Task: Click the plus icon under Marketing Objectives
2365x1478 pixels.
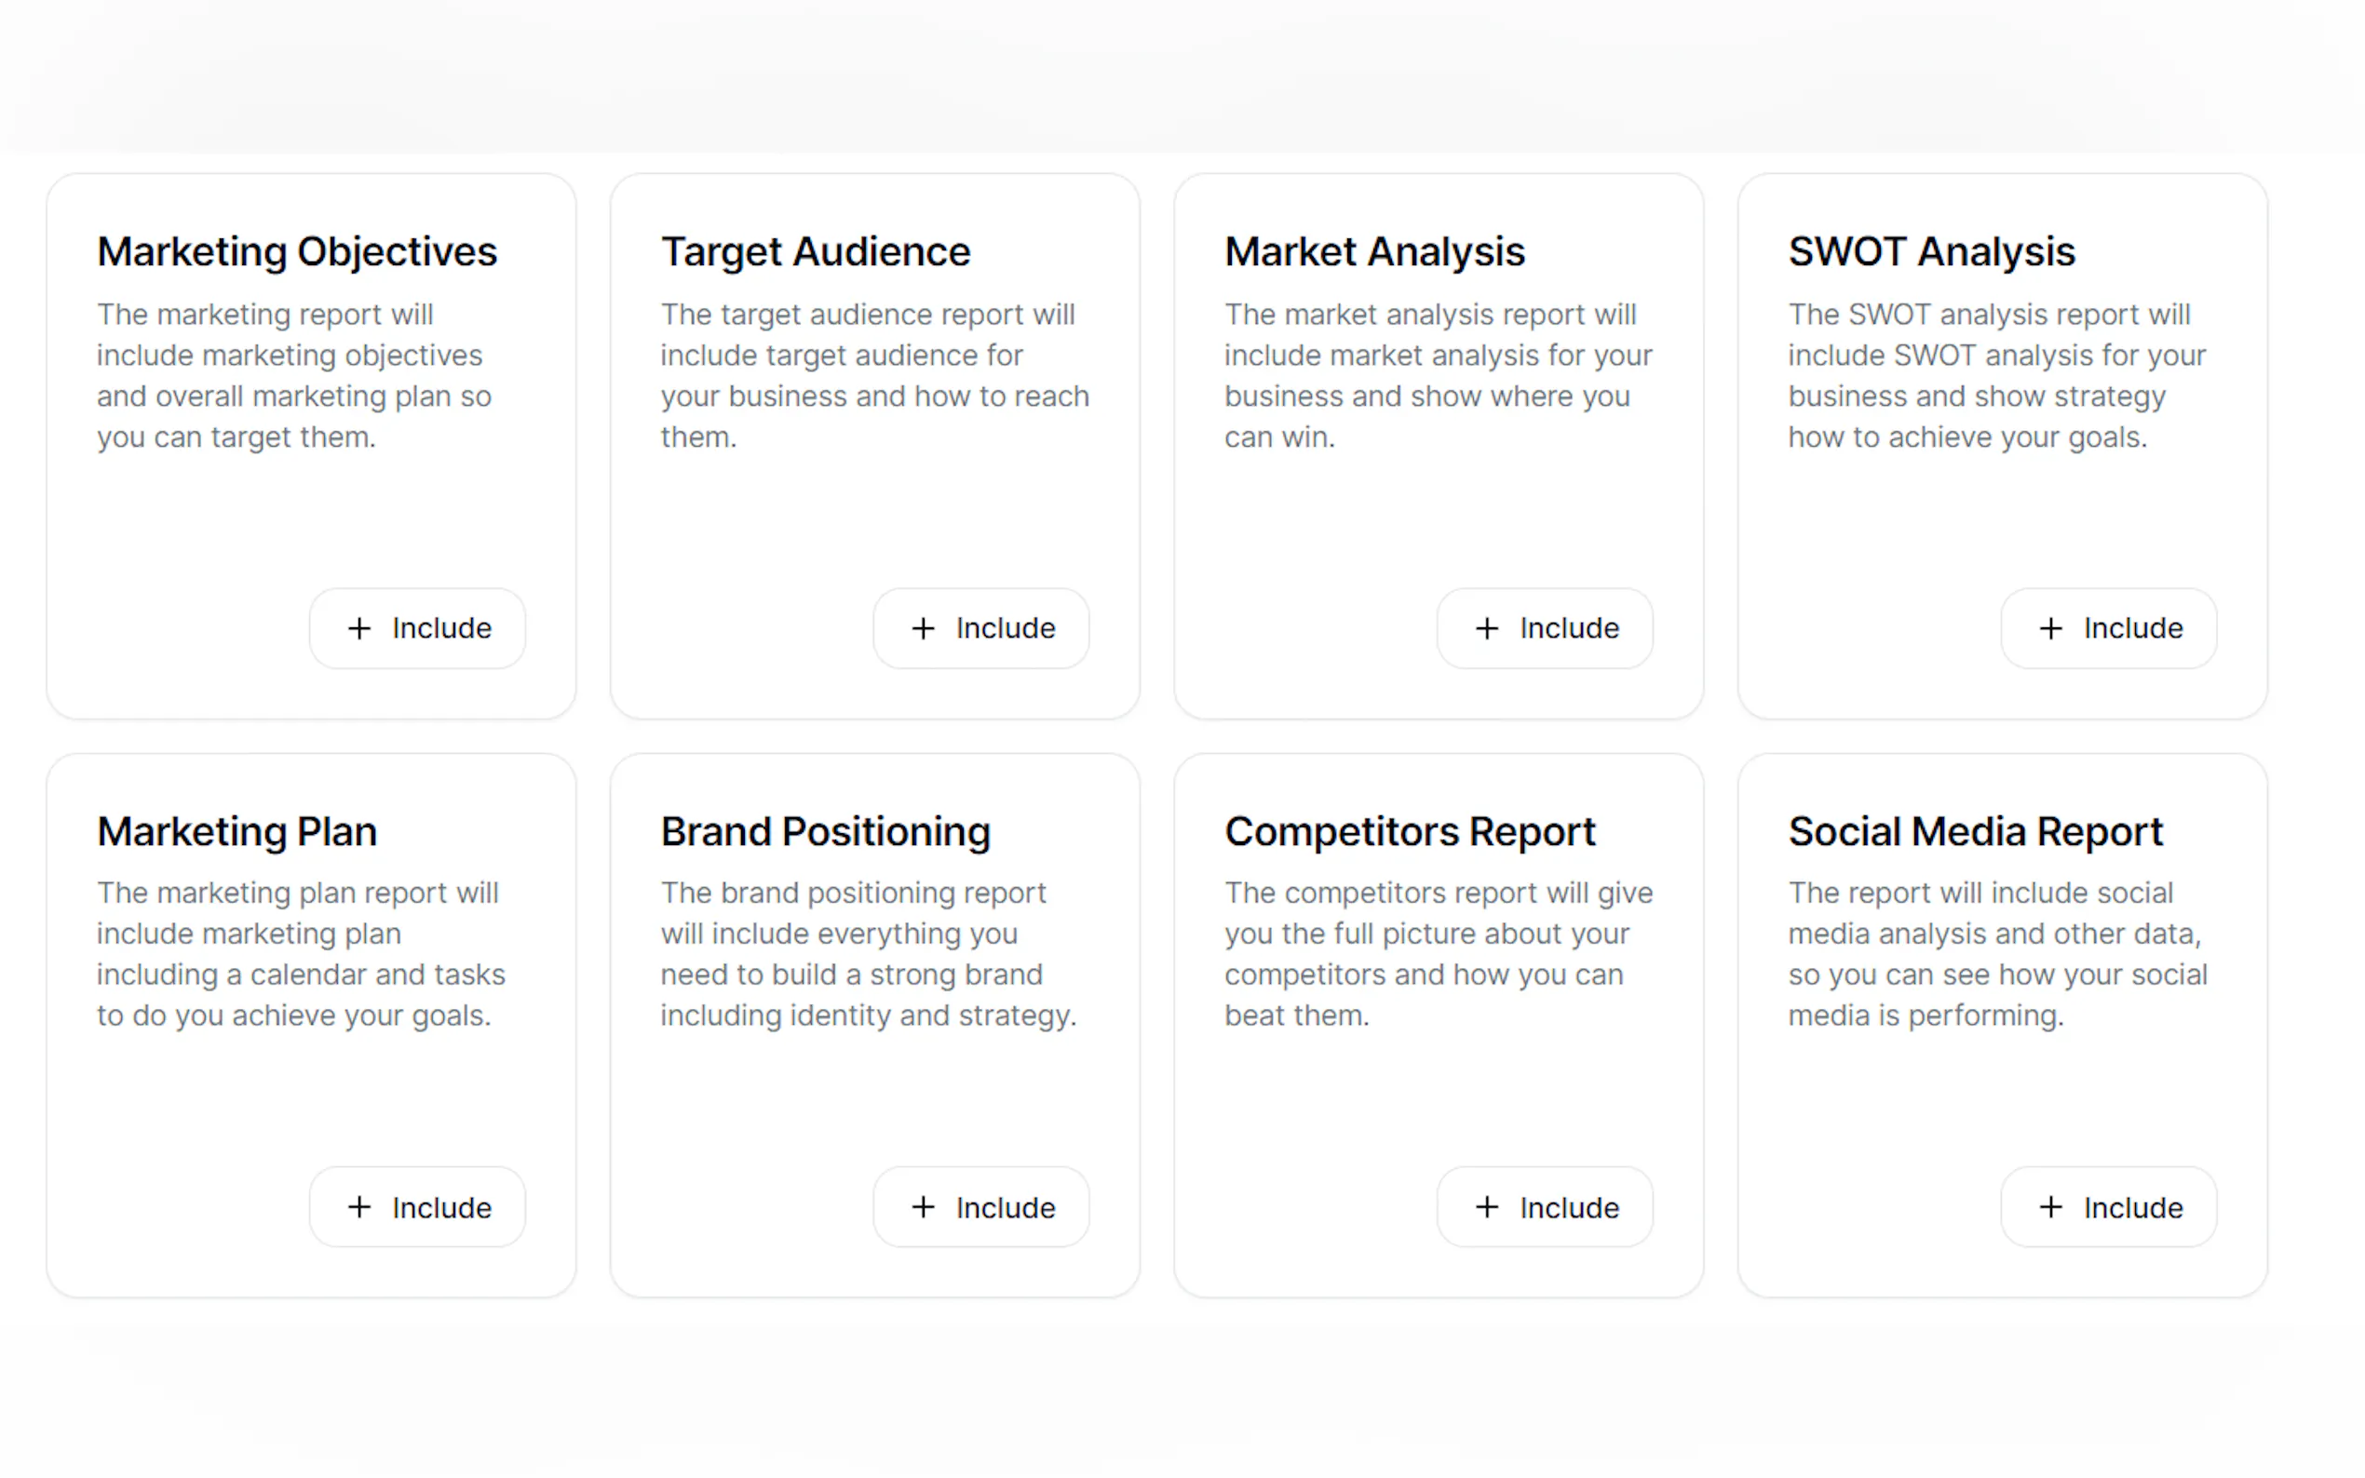Action: (359, 628)
